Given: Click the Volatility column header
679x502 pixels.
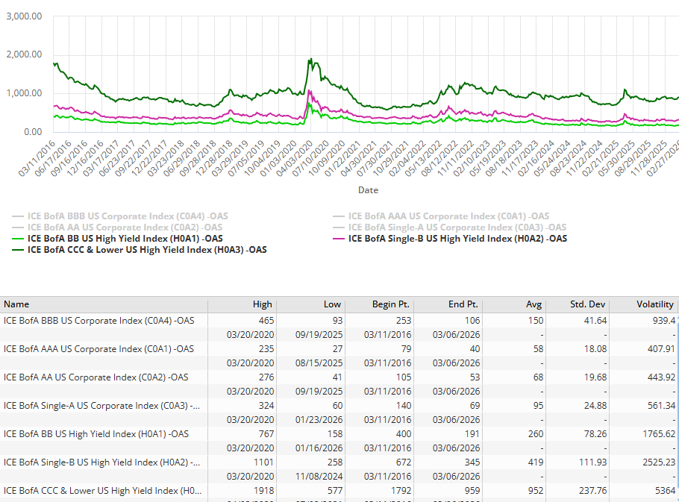Looking at the screenshot, I should (654, 304).
